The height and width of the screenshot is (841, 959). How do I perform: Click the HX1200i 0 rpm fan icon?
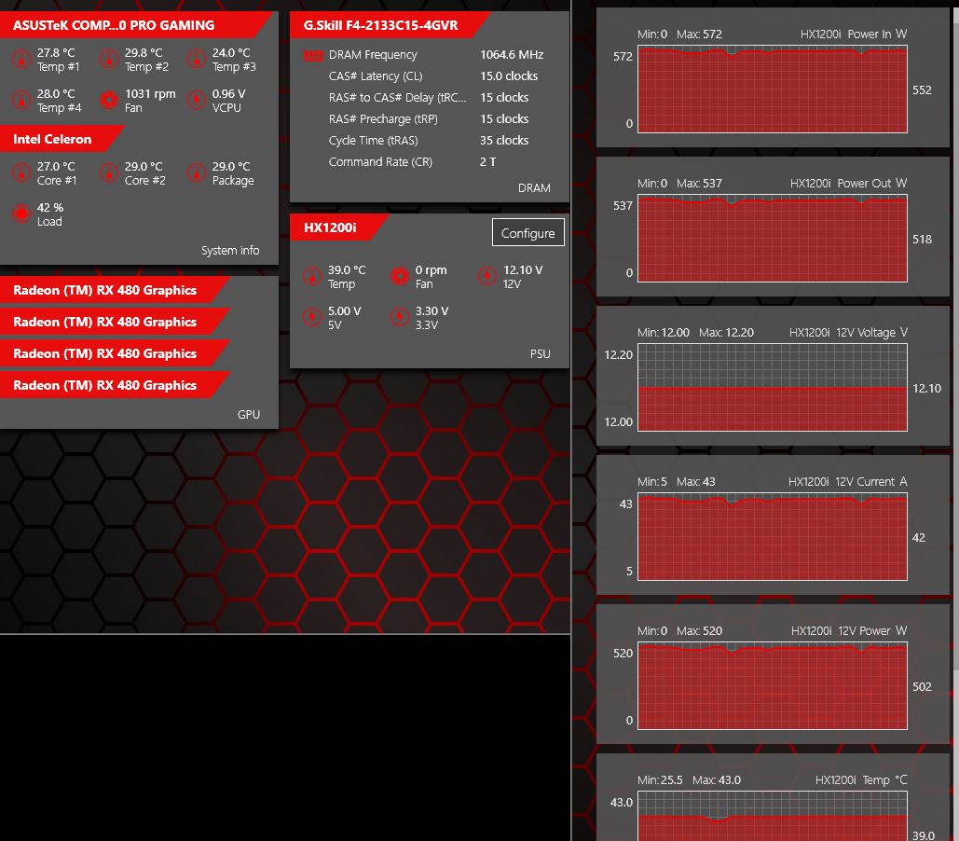point(400,277)
